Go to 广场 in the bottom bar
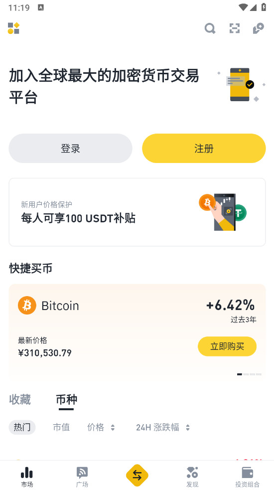The image size is (274, 490). coord(82,477)
